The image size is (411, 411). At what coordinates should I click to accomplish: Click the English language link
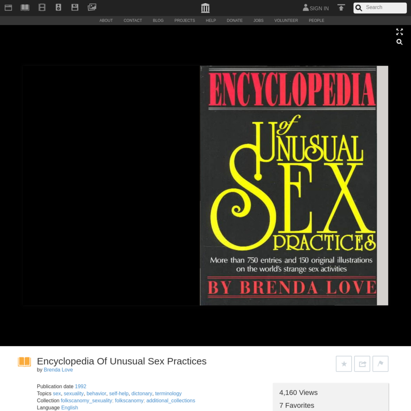click(69, 408)
